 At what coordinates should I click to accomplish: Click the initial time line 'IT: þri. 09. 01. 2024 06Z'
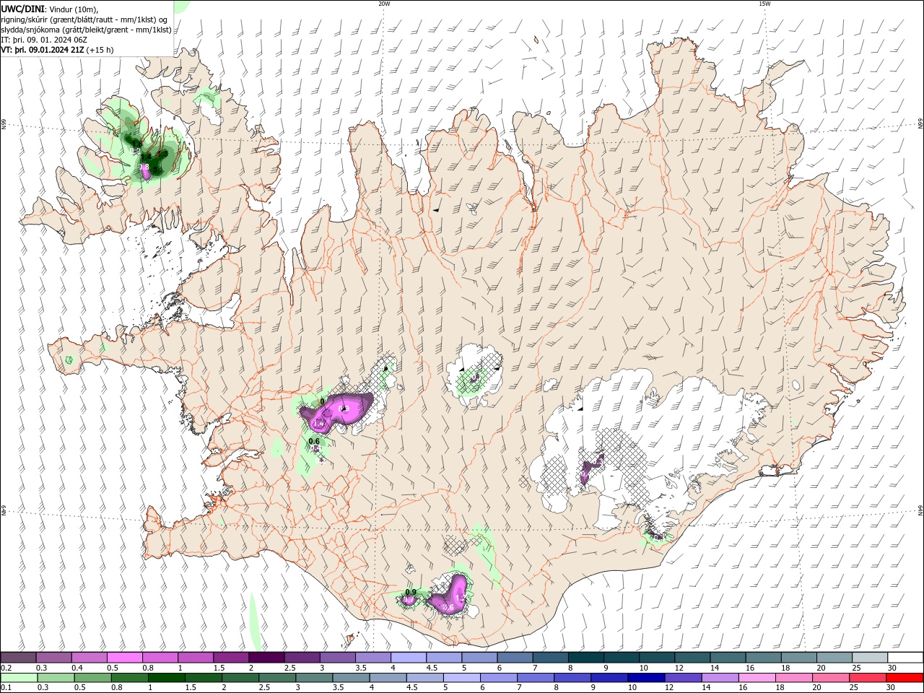click(44, 40)
